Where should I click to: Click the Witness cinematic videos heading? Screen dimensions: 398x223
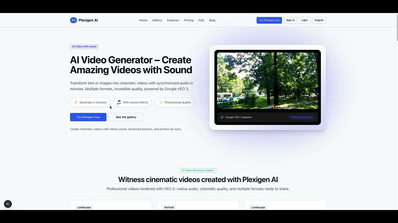198,180
